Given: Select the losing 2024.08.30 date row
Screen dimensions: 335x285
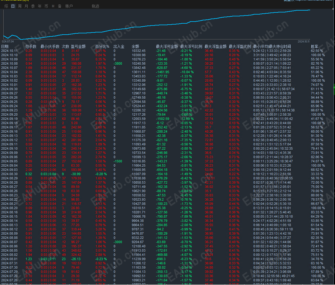Looking at the screenshot, I should tap(9, 174).
